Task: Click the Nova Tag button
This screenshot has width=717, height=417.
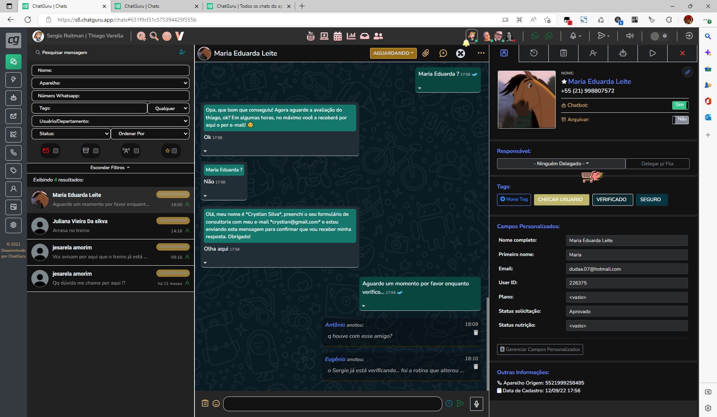Action: pyautogui.click(x=514, y=200)
